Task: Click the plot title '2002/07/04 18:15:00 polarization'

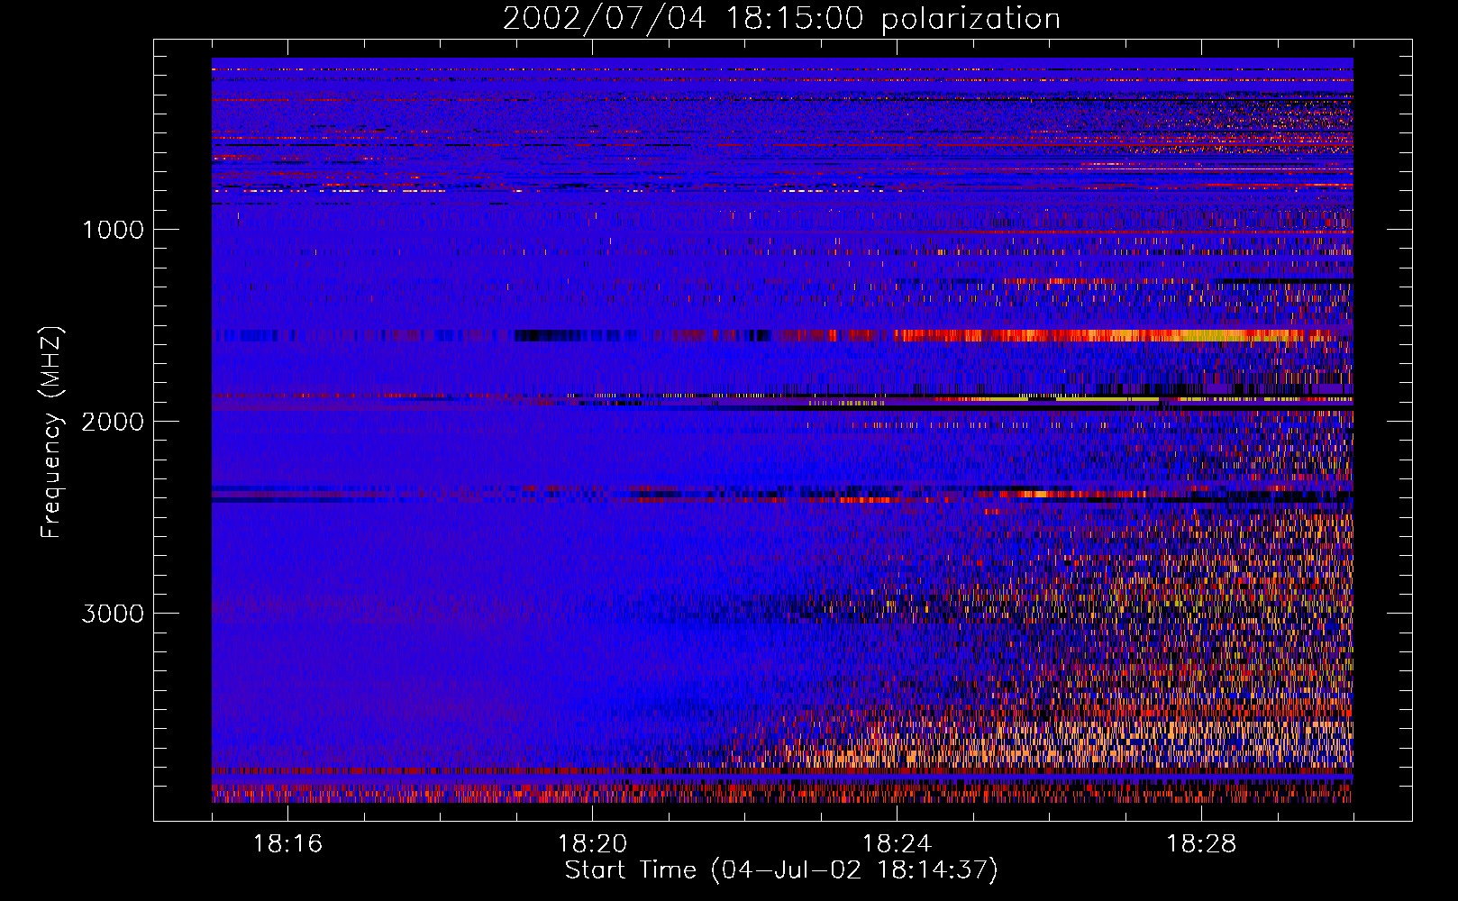Action: click(x=781, y=18)
